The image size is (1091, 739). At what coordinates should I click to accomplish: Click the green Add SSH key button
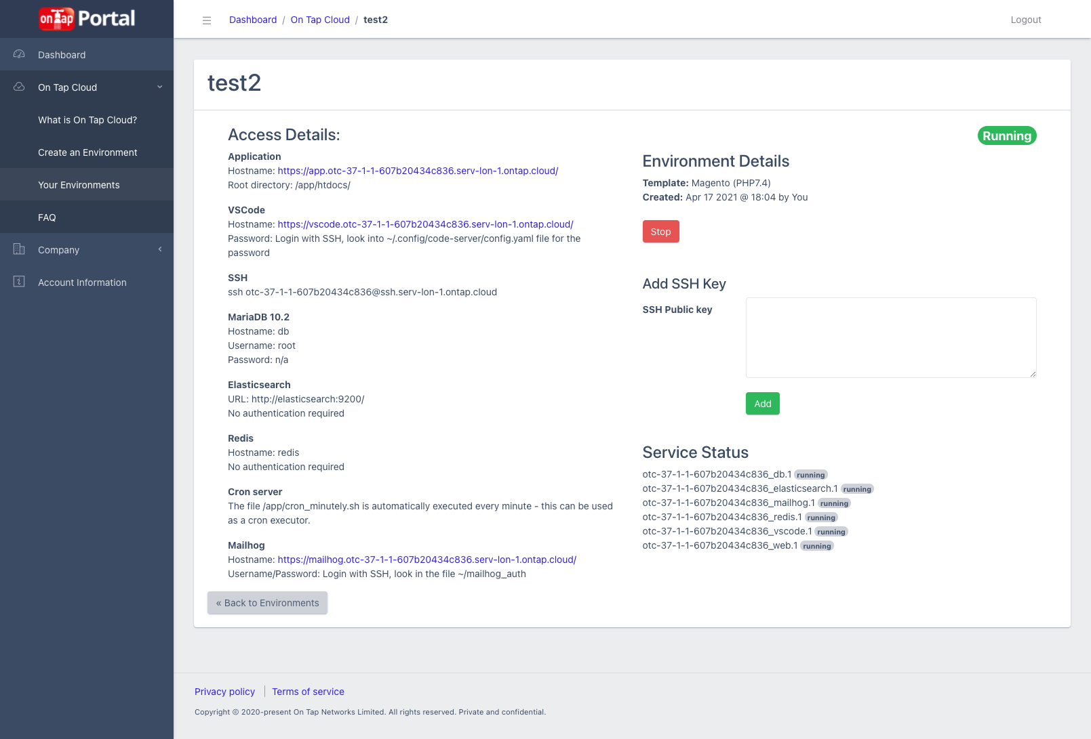pyautogui.click(x=763, y=404)
